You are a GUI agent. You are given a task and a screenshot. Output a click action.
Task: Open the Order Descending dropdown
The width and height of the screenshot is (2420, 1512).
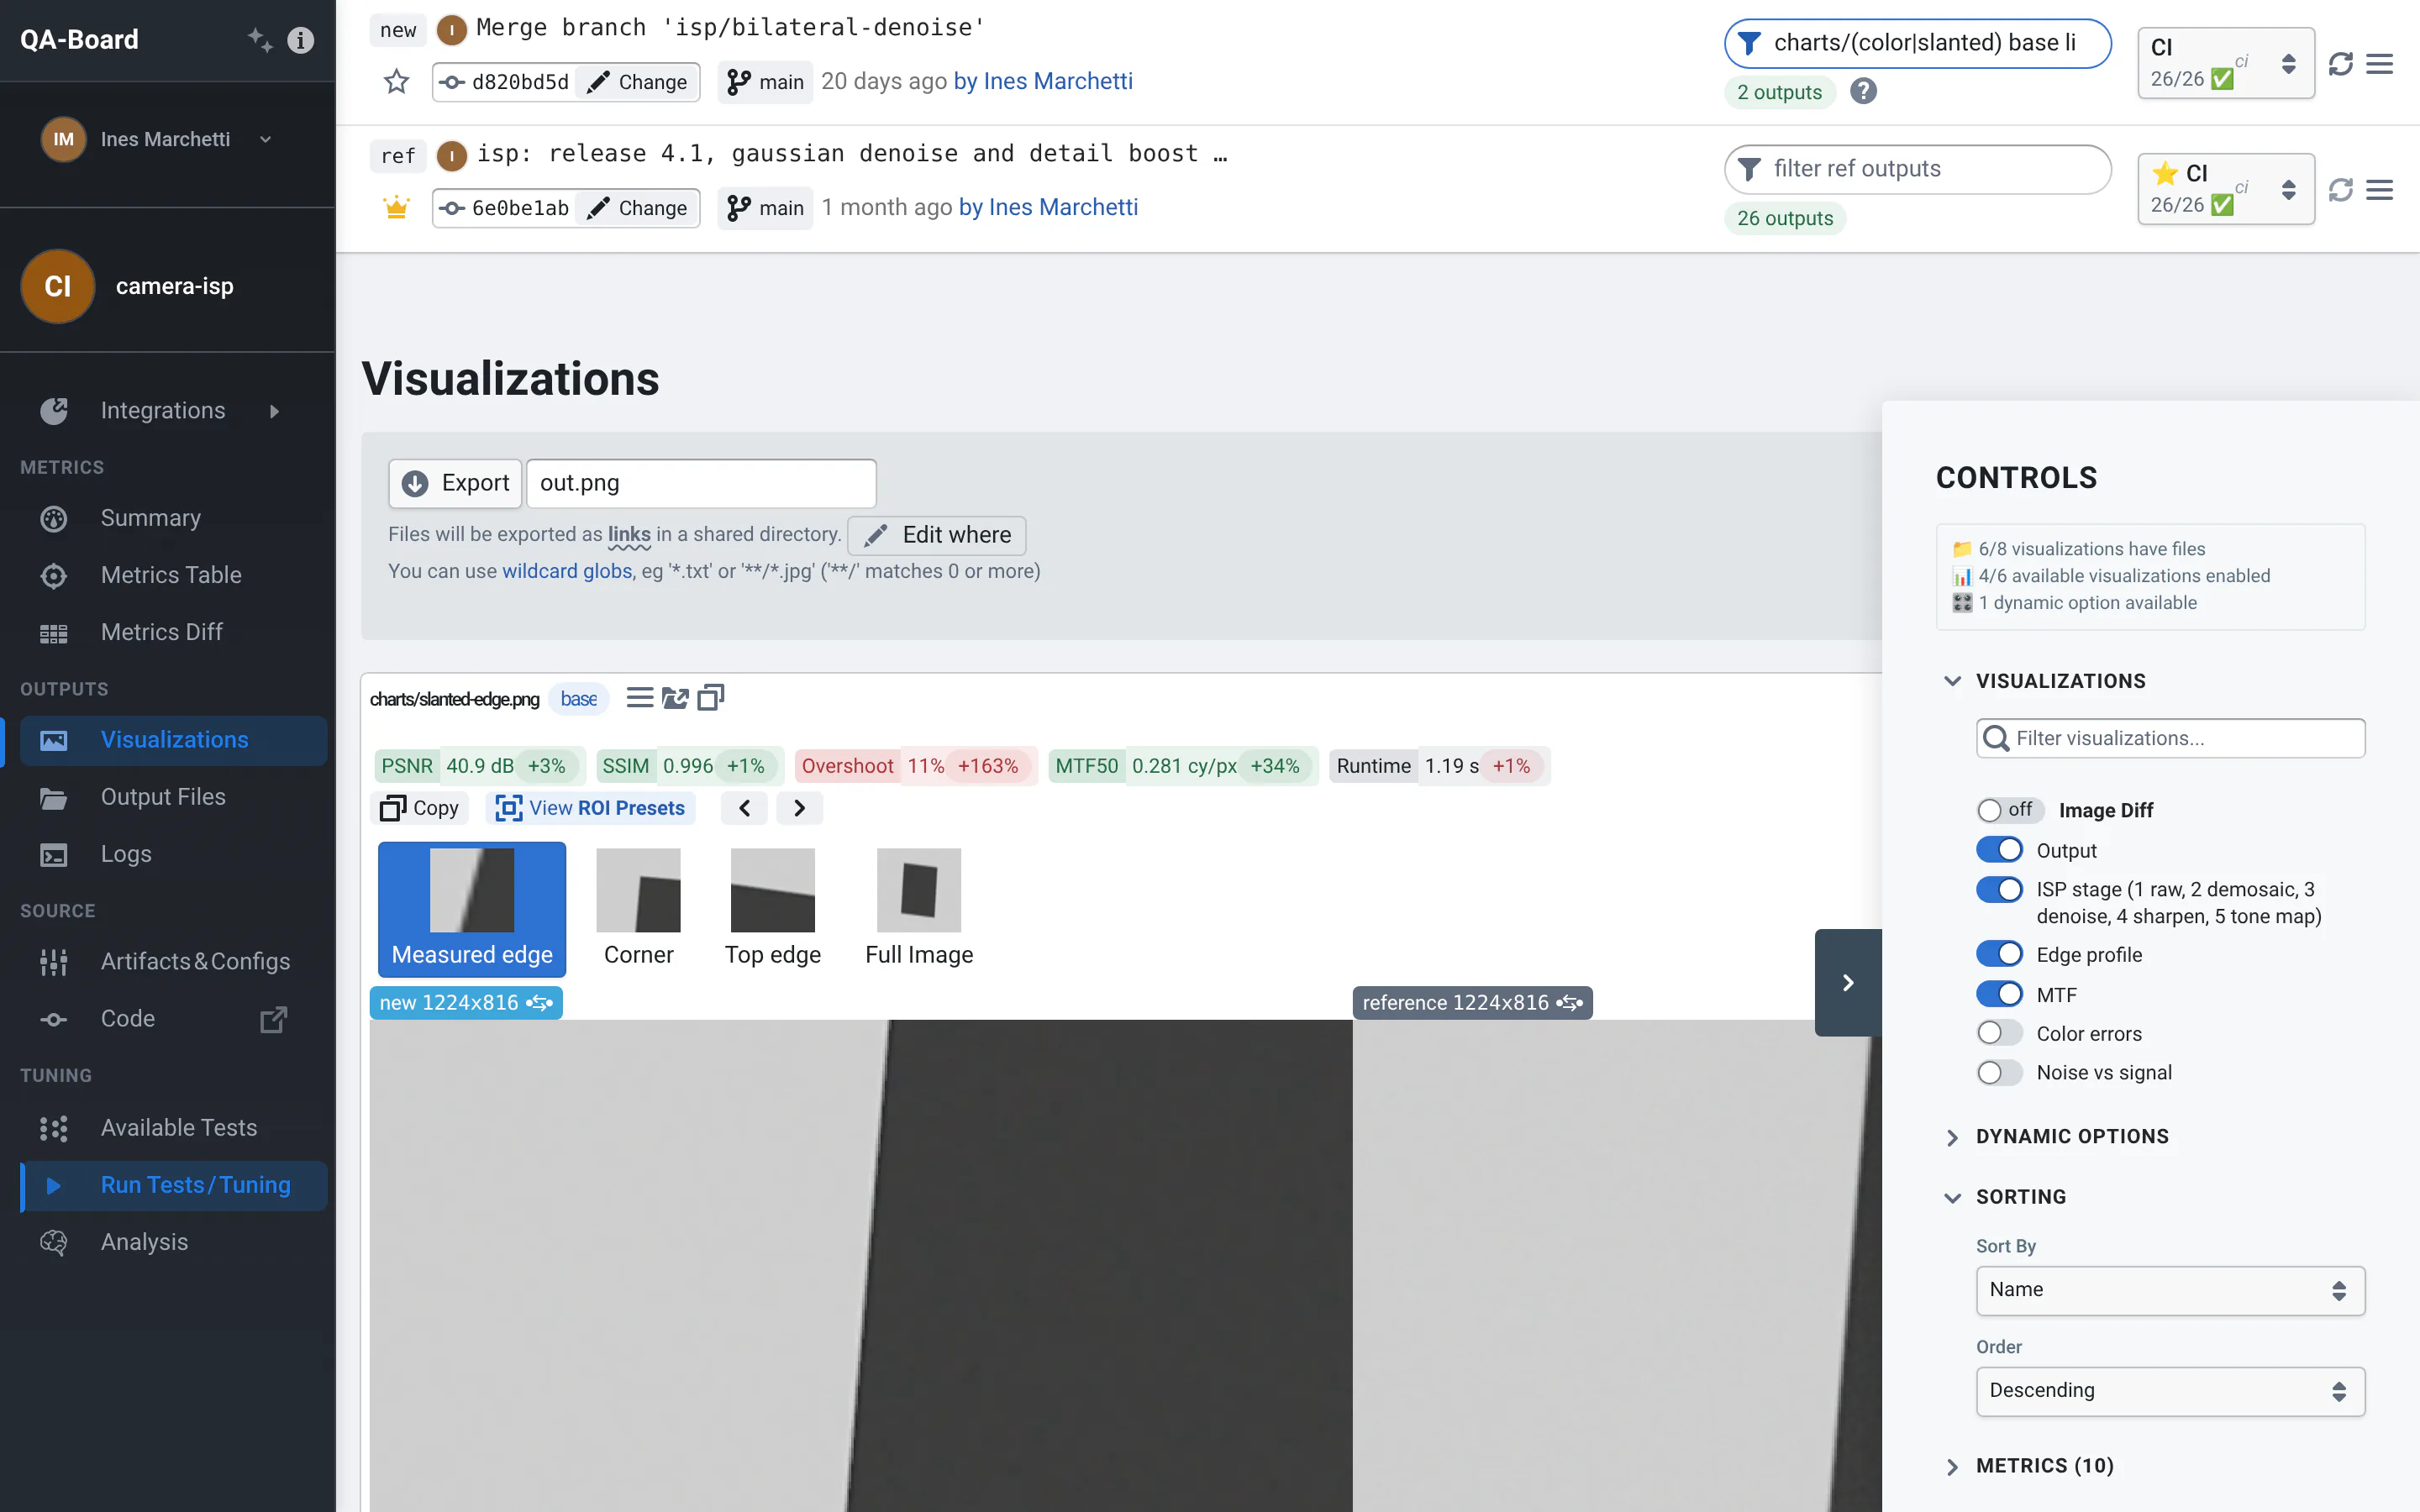(2170, 1391)
